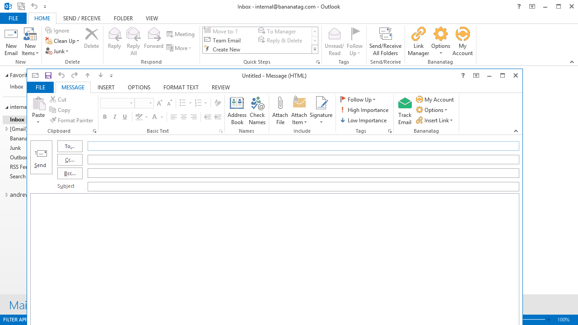This screenshot has height=325, width=578.
Task: Apply the Format Painter
Action: coord(71,120)
